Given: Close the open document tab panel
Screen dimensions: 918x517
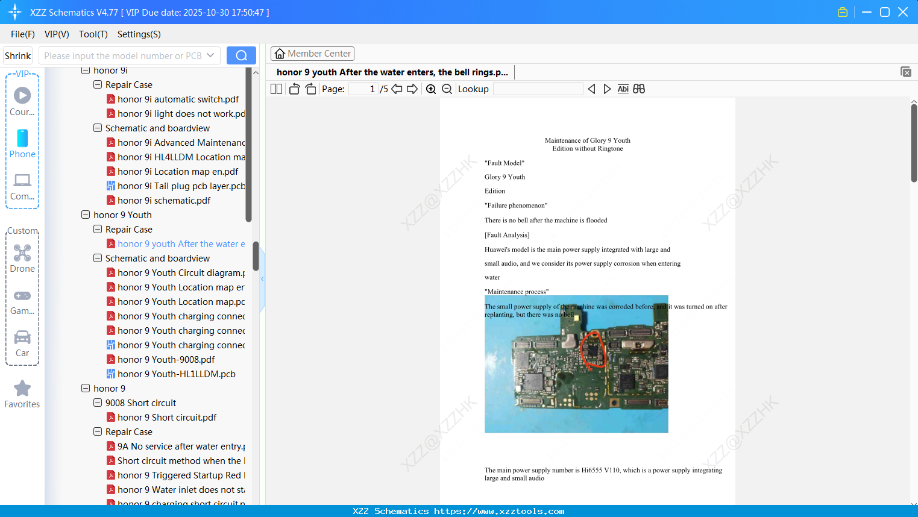Looking at the screenshot, I should [905, 72].
